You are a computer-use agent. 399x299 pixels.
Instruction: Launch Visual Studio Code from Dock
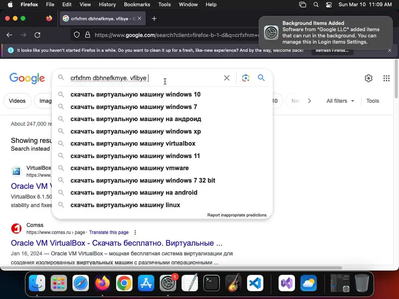pyautogui.click(x=255, y=283)
